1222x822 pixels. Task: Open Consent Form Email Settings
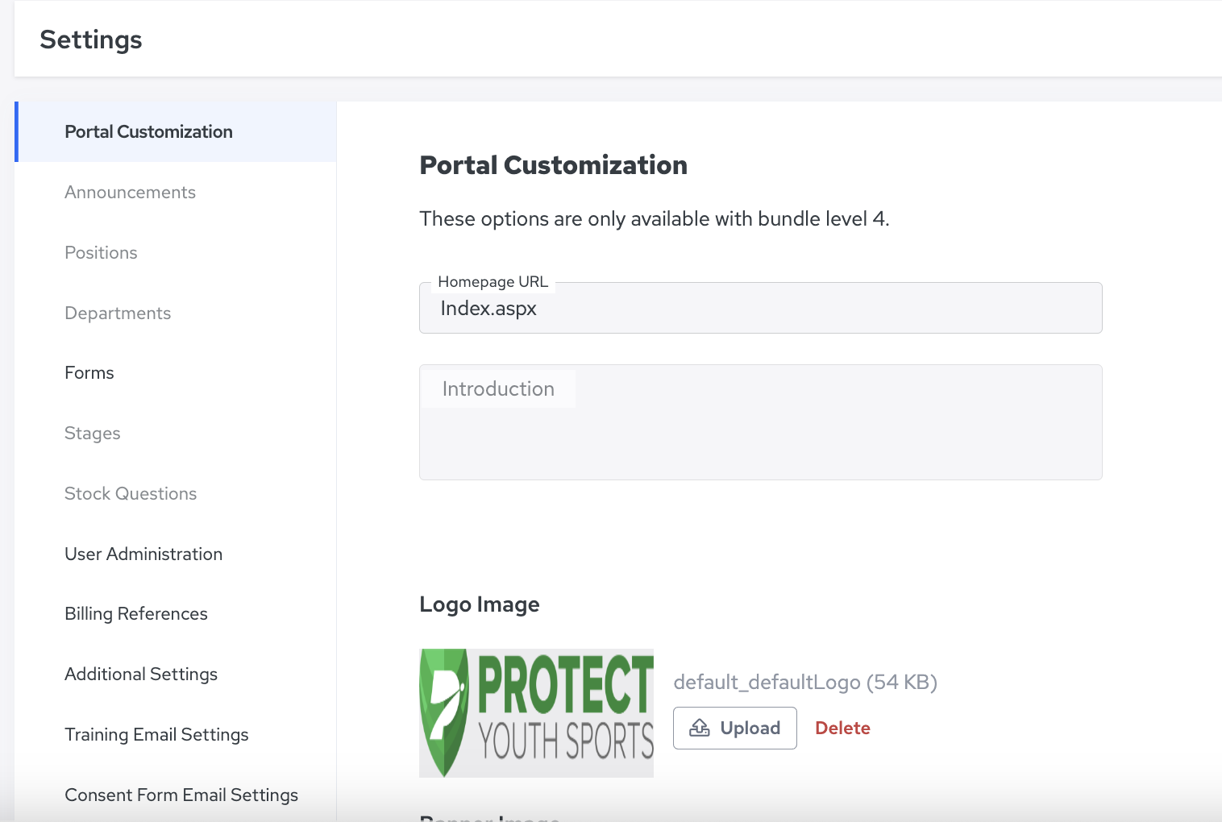pyautogui.click(x=181, y=795)
